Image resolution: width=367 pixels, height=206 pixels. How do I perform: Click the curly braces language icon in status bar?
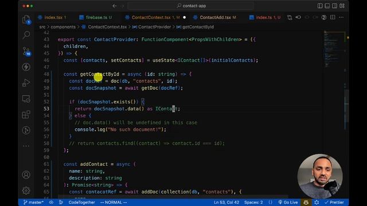pyautogui.click(x=270, y=202)
